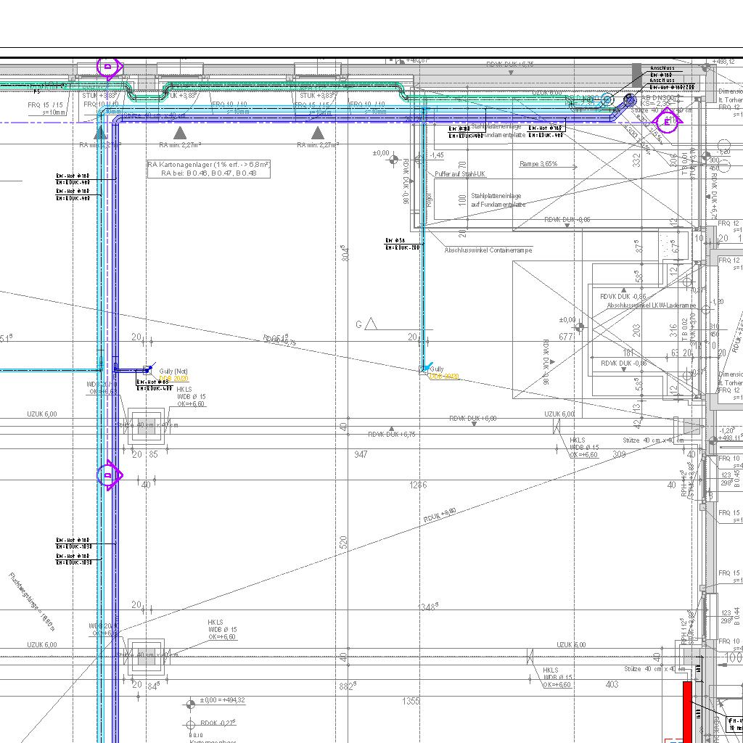Select the Gully (Not) drain symbol
Image resolution: width=743 pixels, height=743 pixels.
[x=149, y=369]
